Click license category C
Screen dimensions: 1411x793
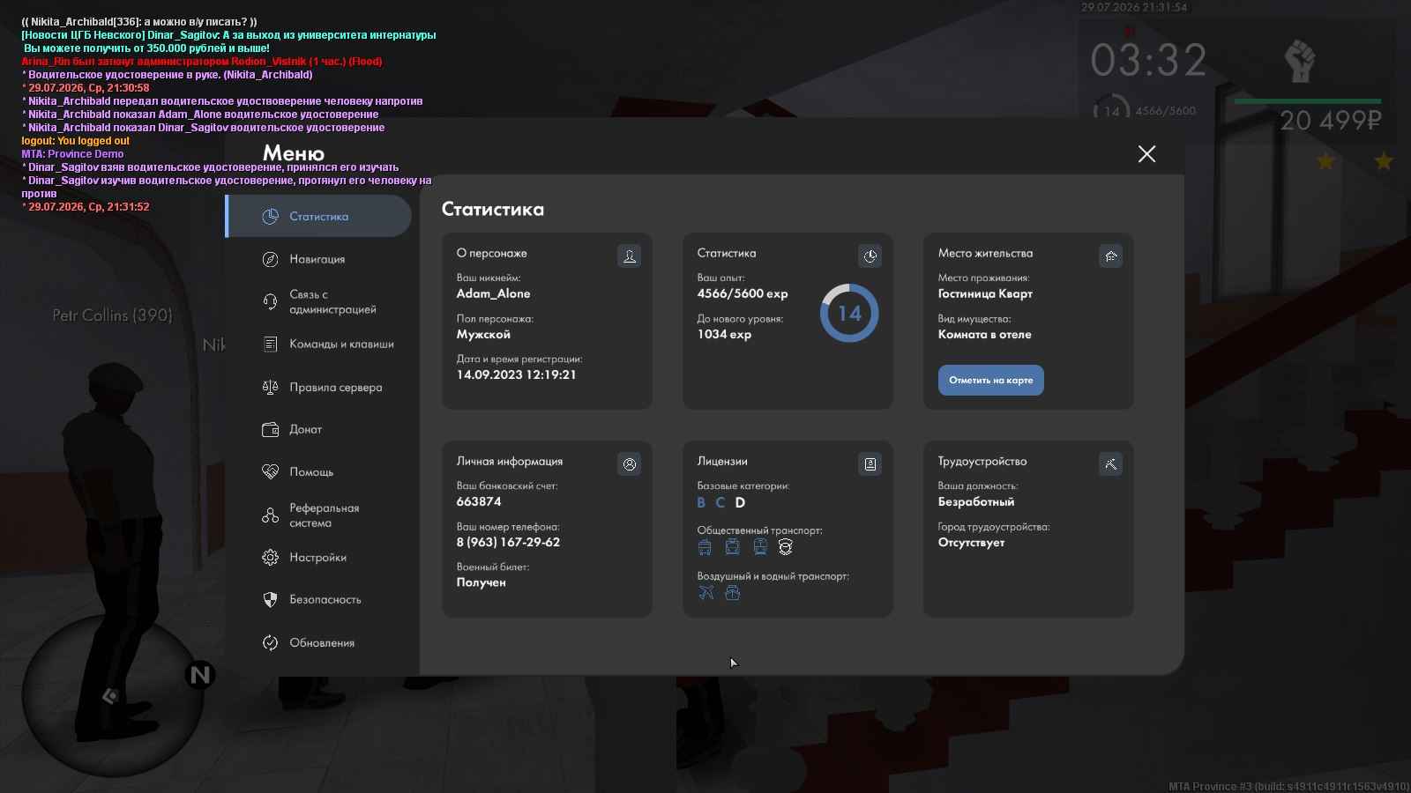coord(720,502)
